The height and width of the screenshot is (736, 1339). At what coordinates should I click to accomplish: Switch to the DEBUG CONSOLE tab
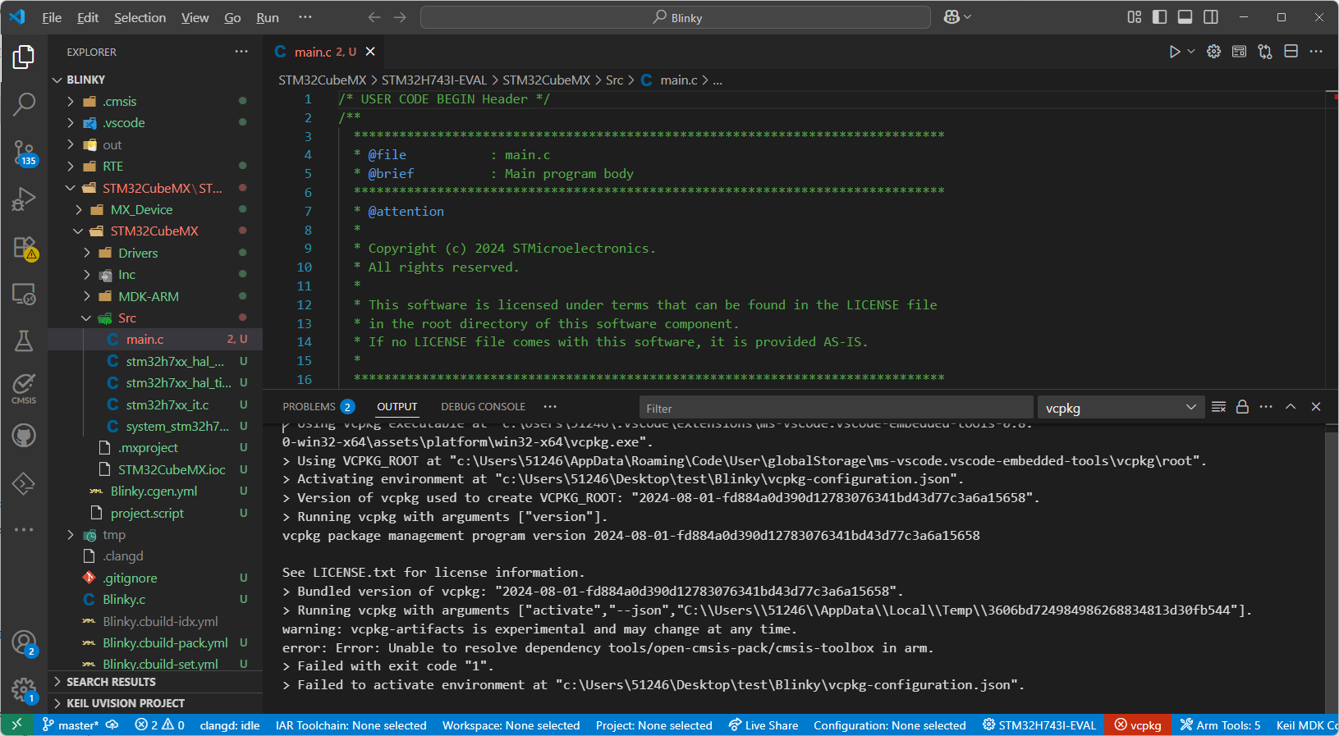tap(483, 407)
